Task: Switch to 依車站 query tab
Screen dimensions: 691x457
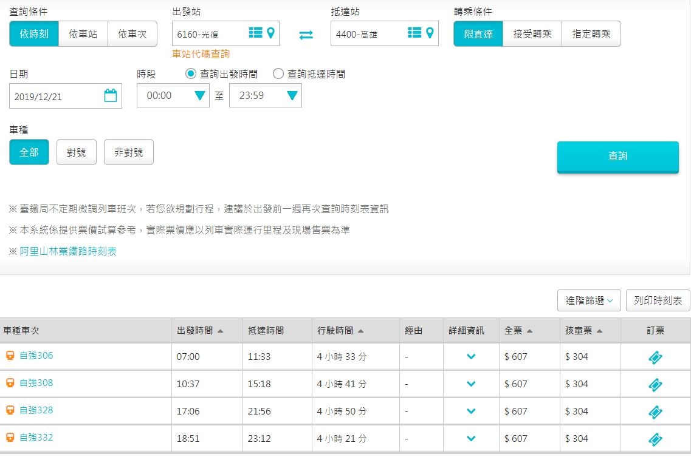Action: tap(83, 34)
